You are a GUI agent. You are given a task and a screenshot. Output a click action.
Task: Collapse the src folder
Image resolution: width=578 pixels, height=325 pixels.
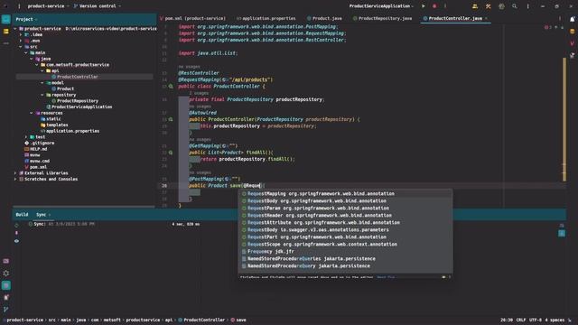point(21,47)
